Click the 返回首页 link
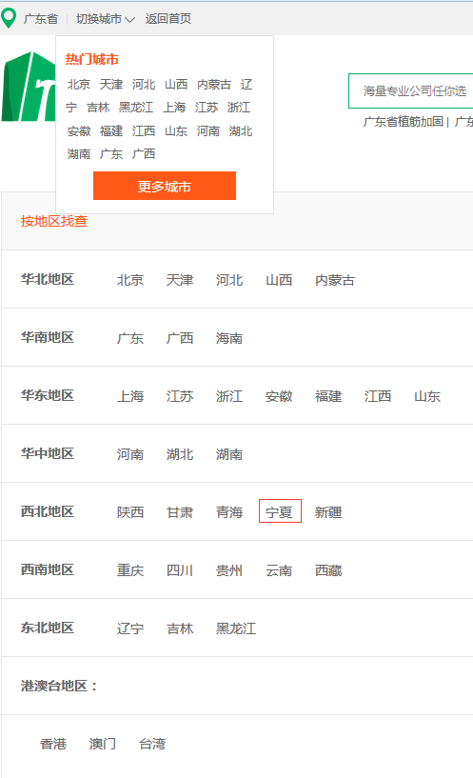 pyautogui.click(x=168, y=19)
